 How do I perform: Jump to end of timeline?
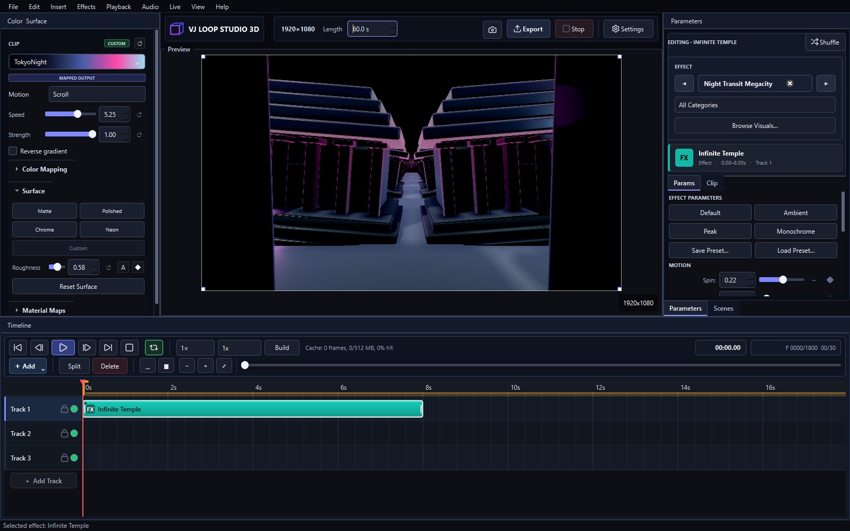coord(108,347)
